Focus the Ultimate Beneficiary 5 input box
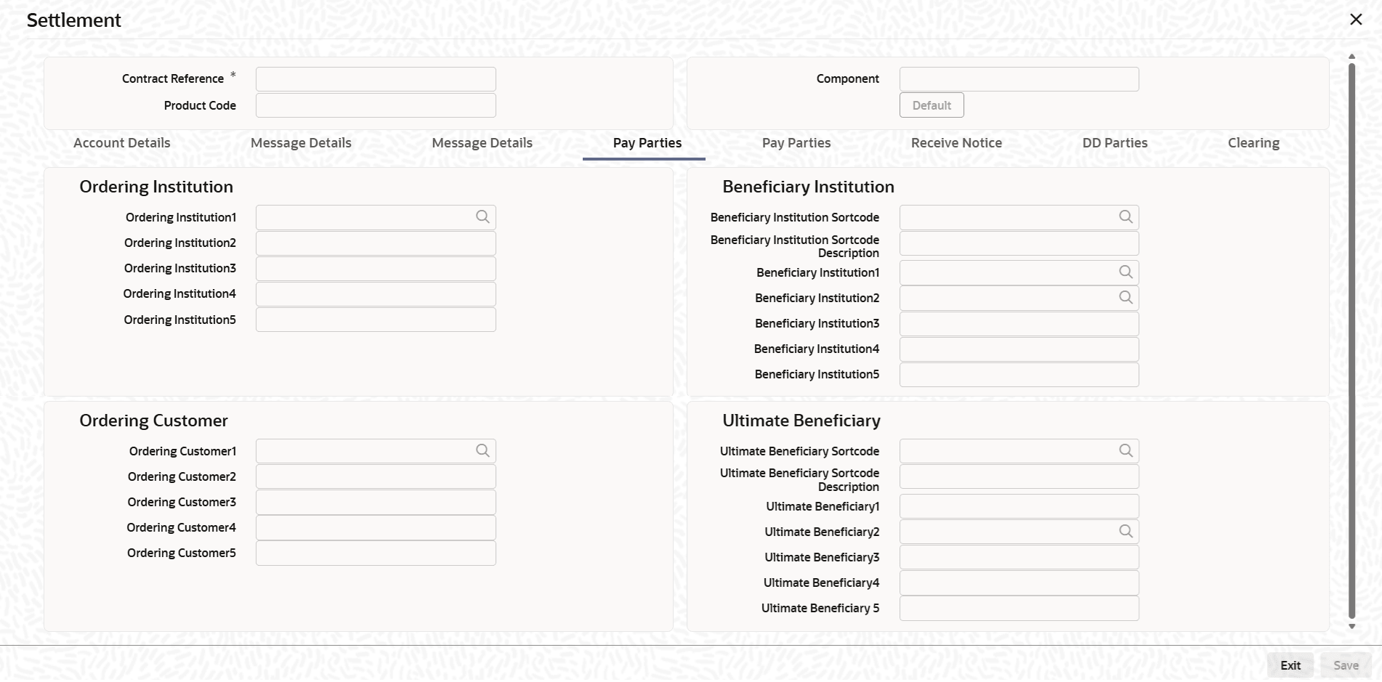Viewport: 1382px width, 682px height. 1019,609
